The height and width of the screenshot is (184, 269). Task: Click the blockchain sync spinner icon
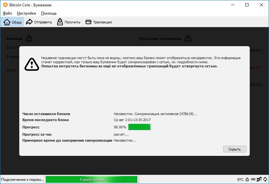265,179
